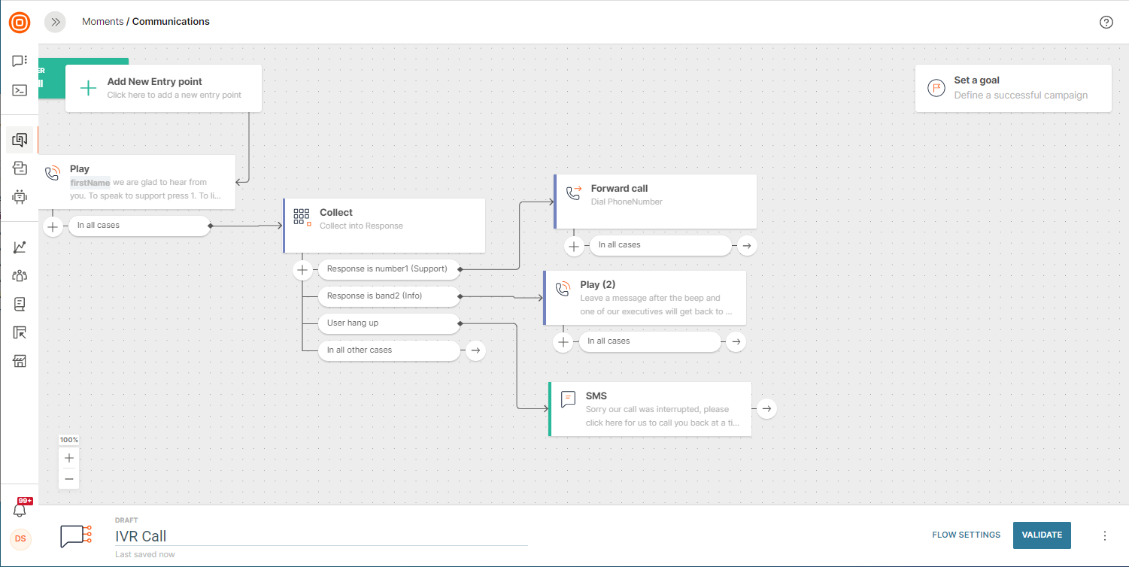Open the terminal console icon in sidebar
Screen dimensions: 1129x567
click(x=20, y=90)
